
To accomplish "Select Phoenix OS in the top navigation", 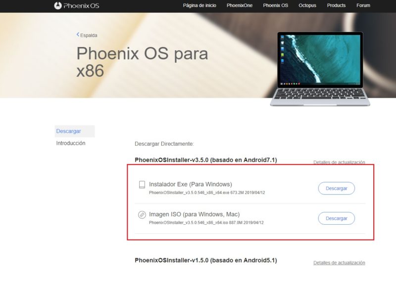I will coord(276,5).
